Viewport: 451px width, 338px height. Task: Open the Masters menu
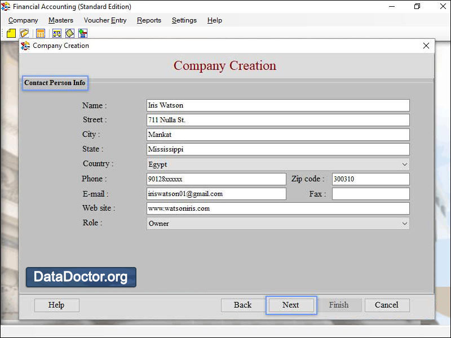60,20
